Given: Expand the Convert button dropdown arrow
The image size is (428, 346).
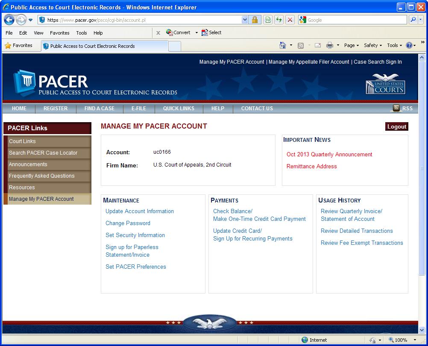Looking at the screenshot, I should [196, 33].
